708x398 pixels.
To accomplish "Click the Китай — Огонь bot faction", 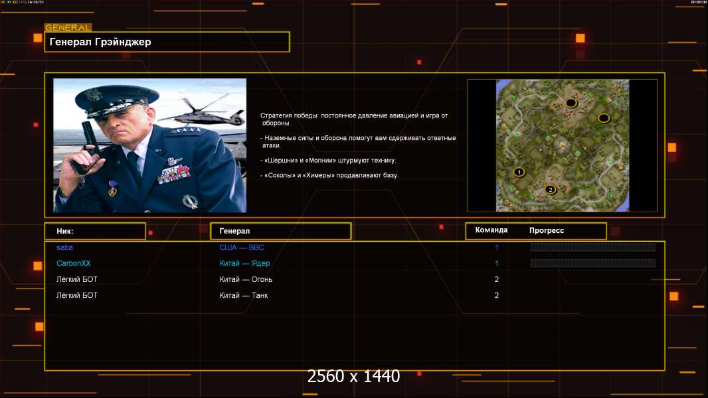I will [x=246, y=279].
